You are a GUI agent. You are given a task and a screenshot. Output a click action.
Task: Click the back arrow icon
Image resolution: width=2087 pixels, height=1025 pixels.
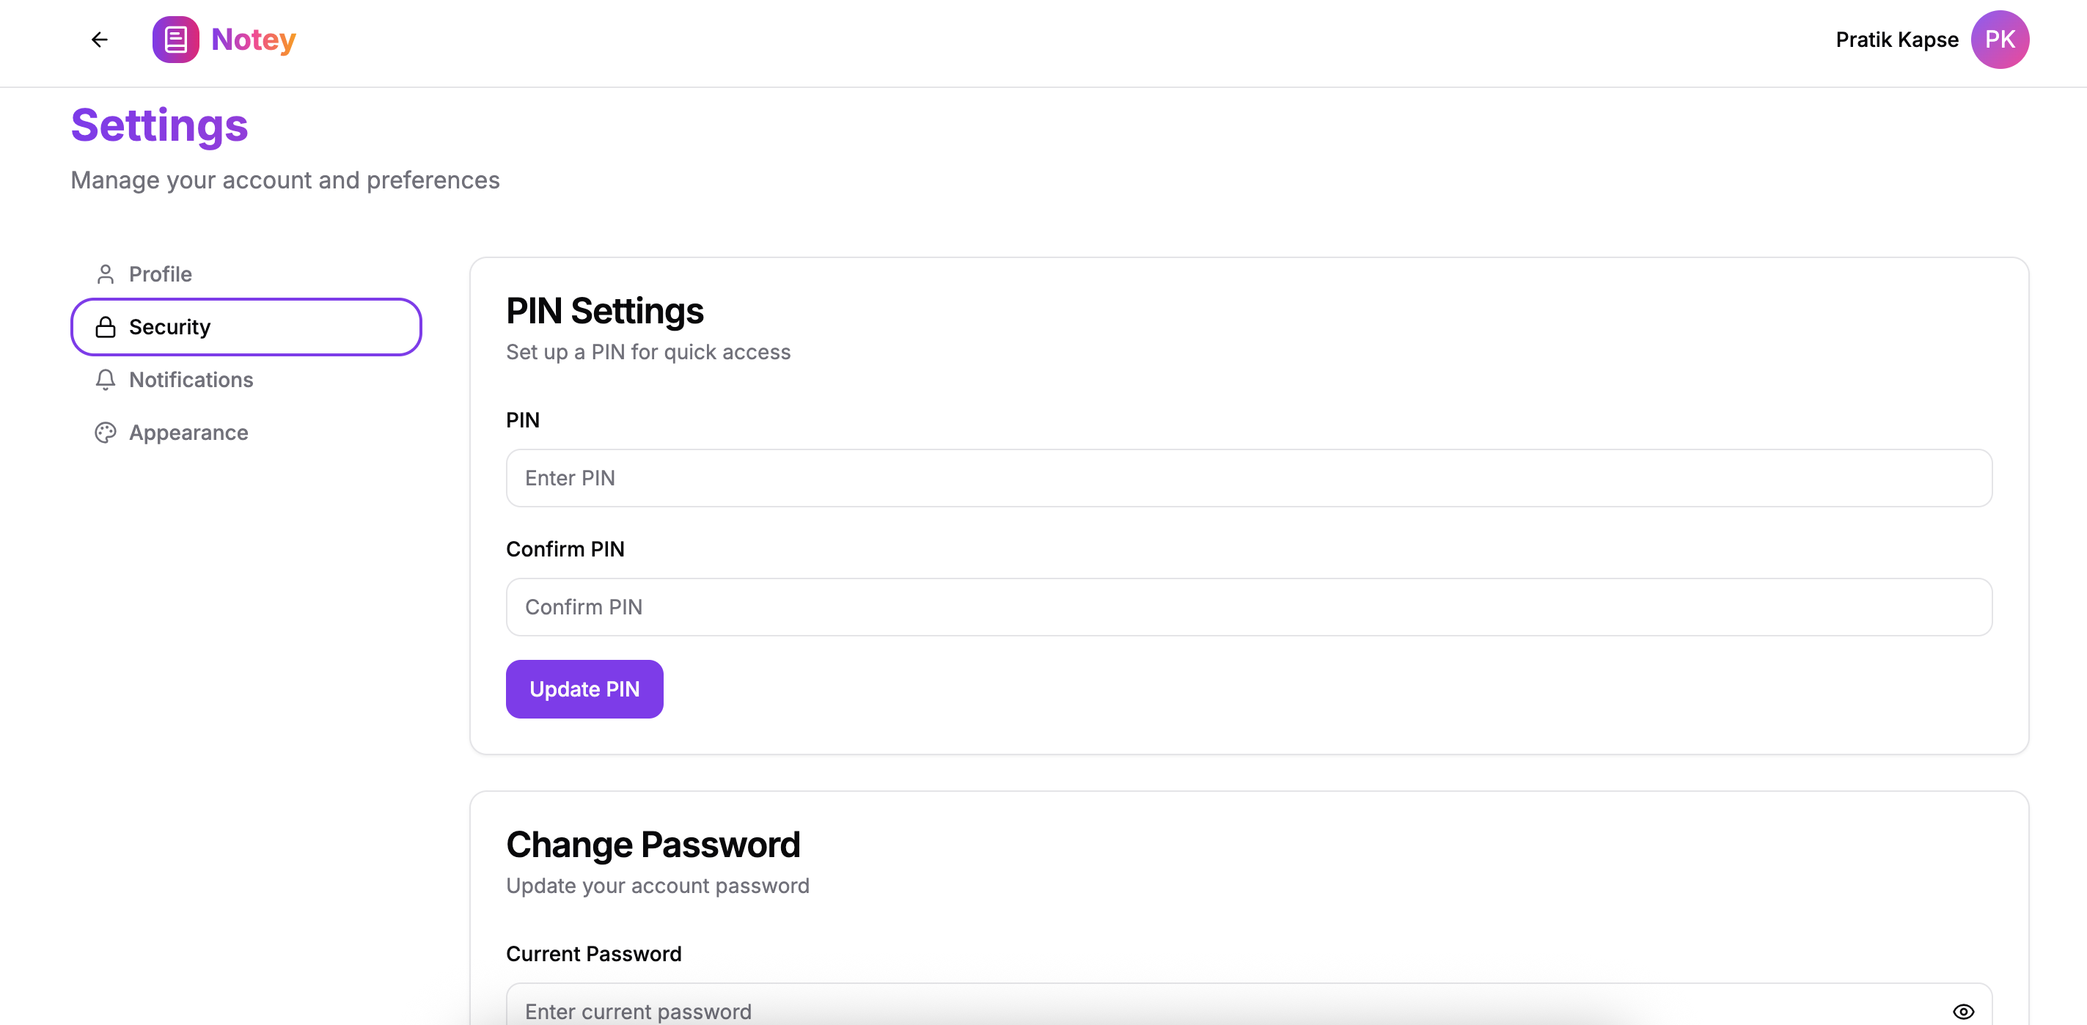point(99,40)
